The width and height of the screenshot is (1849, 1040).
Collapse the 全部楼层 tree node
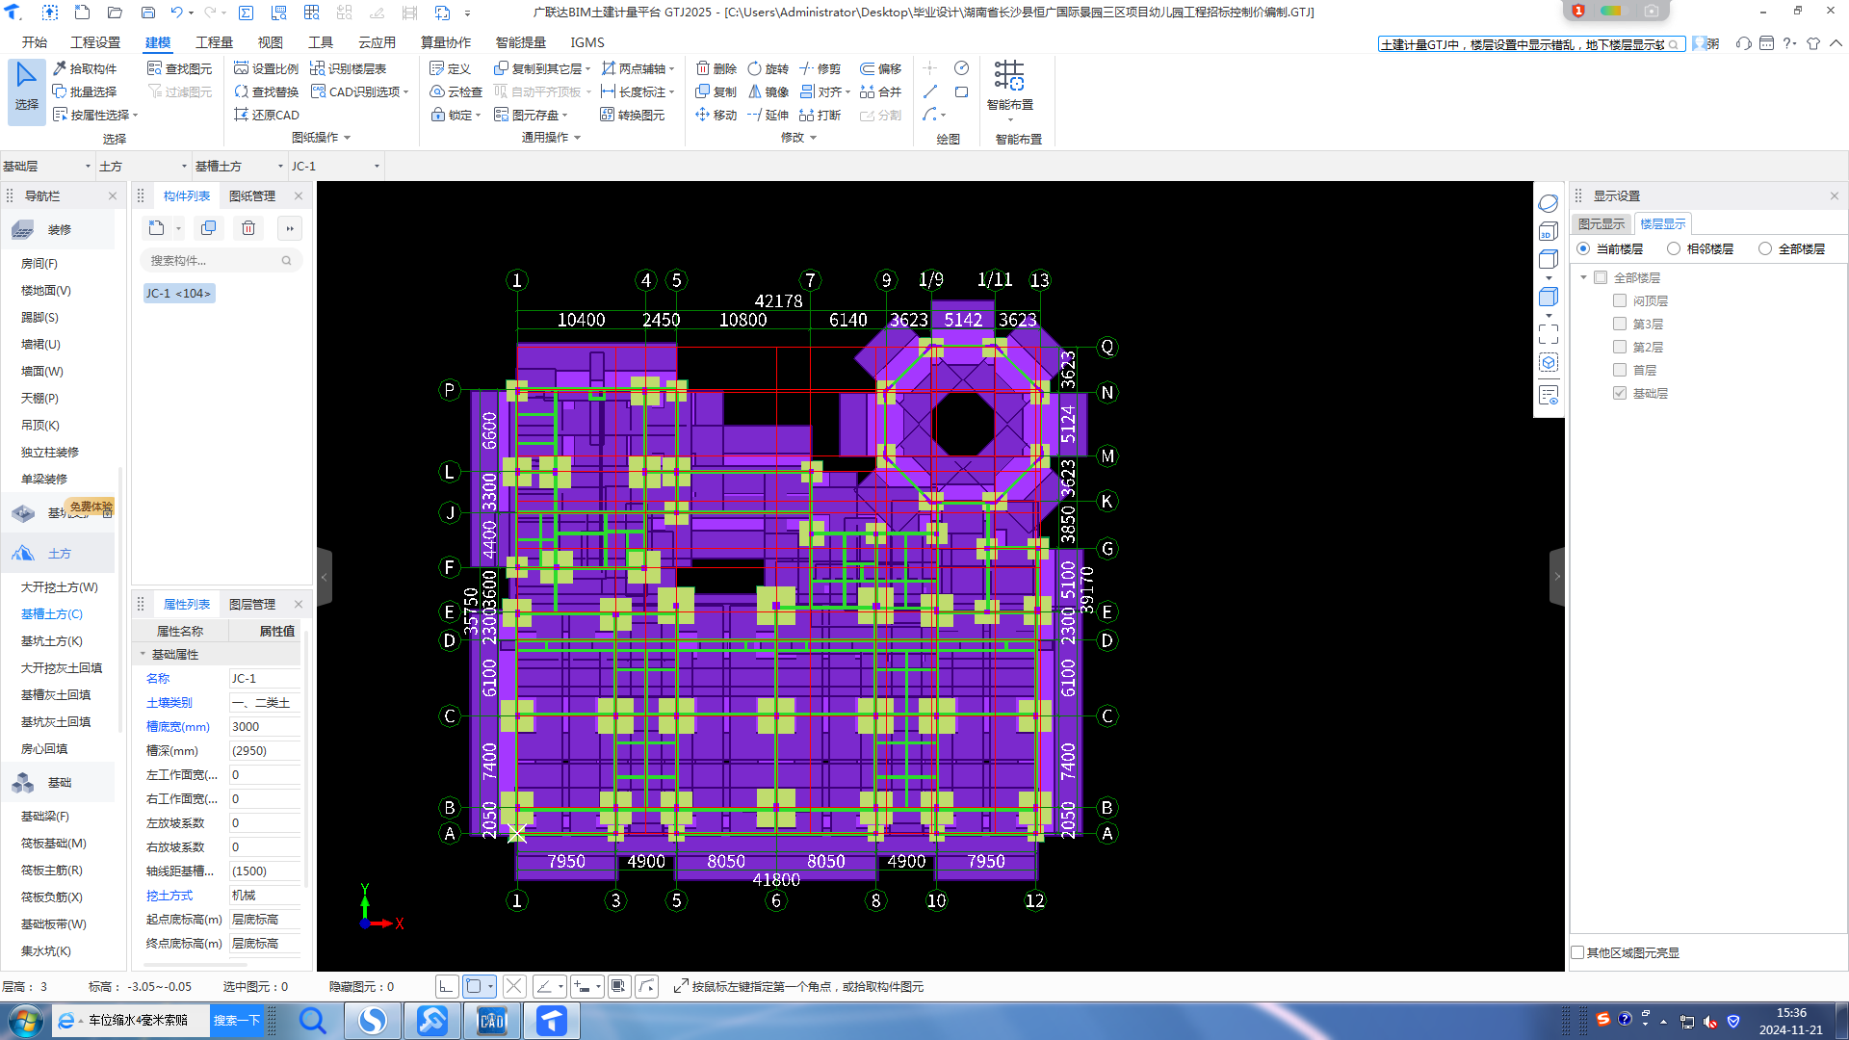(1583, 277)
